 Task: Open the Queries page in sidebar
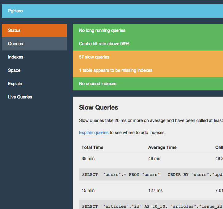tap(34, 44)
